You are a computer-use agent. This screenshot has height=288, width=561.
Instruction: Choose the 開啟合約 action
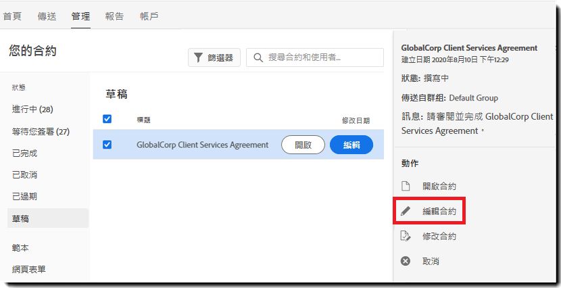tap(439, 186)
